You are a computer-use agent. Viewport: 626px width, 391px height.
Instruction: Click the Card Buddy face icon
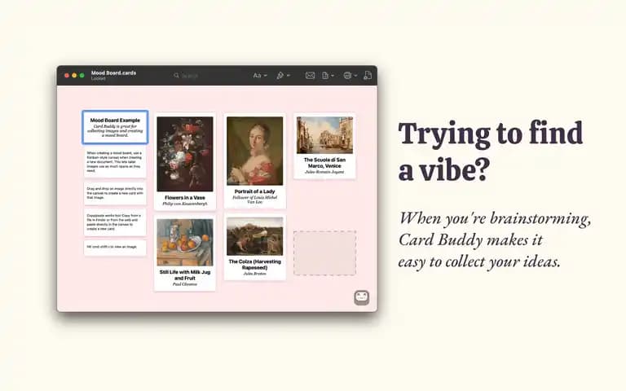point(362,297)
